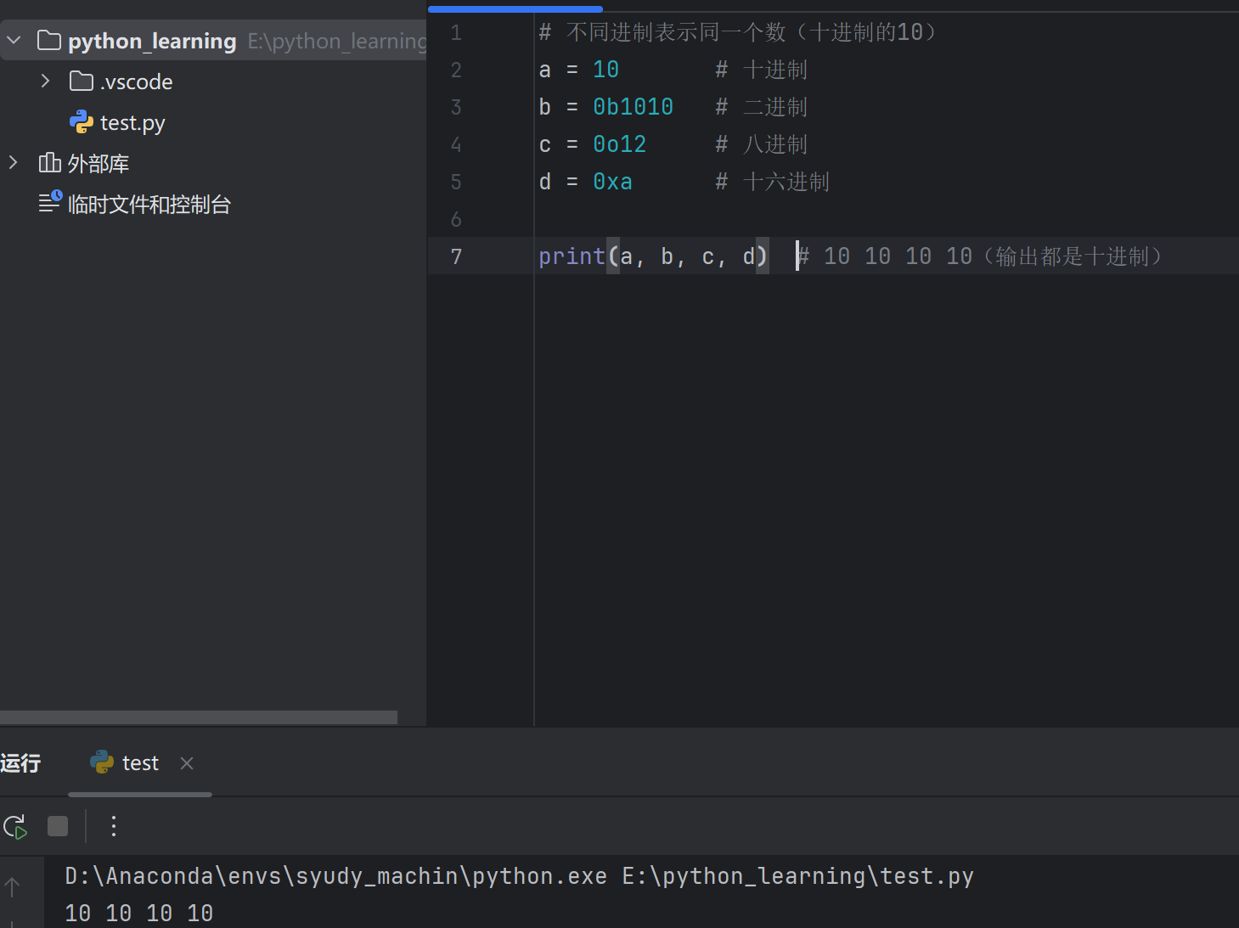Image resolution: width=1239 pixels, height=928 pixels.
Task: Click line number 2 in the gutter
Action: 456,70
